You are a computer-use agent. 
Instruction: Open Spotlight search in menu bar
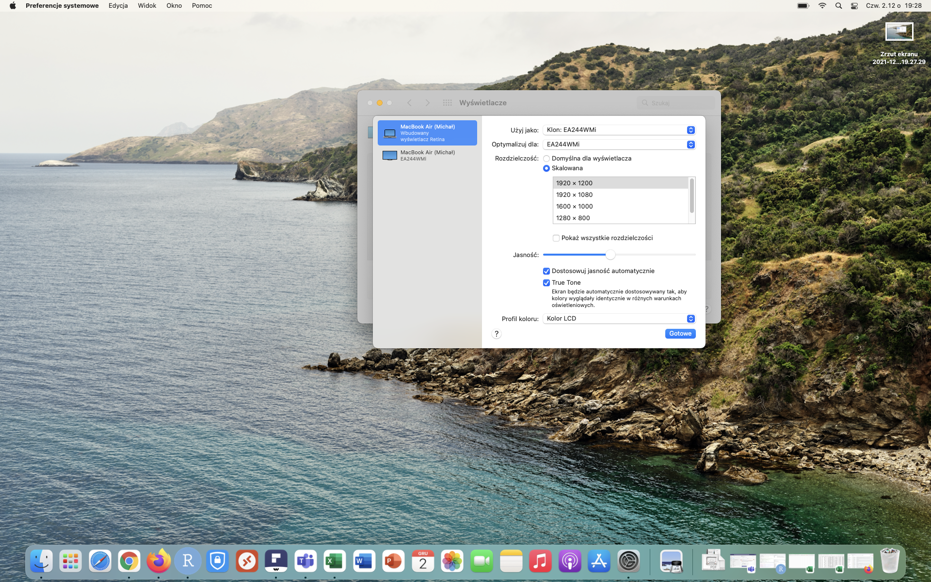(838, 6)
